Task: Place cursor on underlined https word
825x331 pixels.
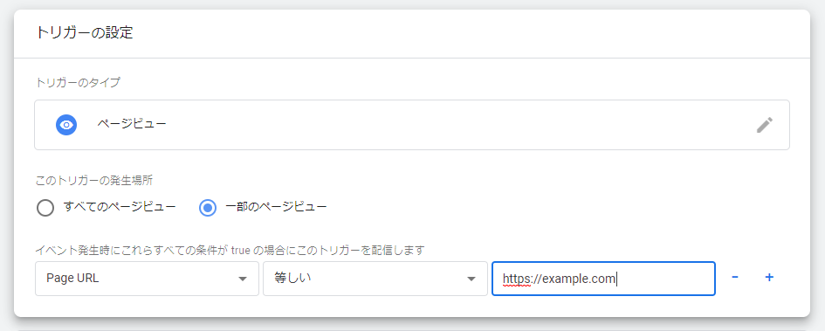Action: (516, 279)
